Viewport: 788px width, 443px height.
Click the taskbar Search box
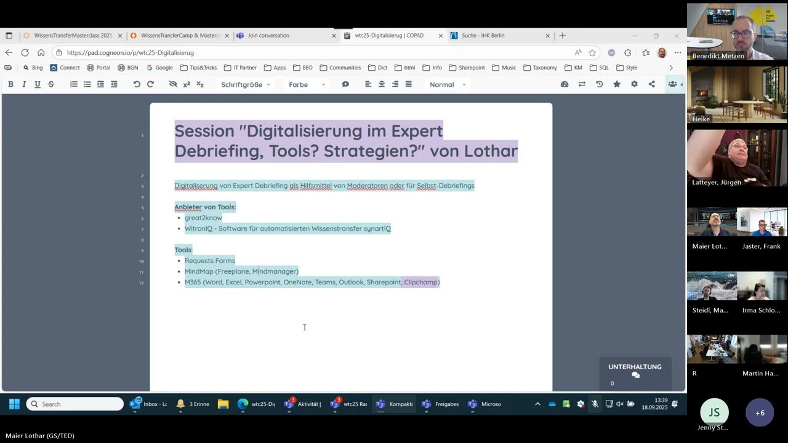tap(75, 404)
